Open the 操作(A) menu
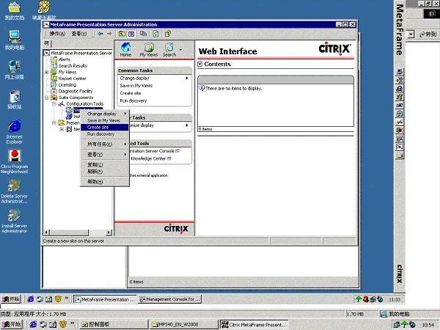440x330 pixels. pos(57,34)
